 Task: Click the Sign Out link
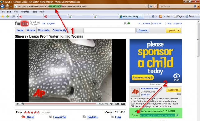tap(177, 23)
